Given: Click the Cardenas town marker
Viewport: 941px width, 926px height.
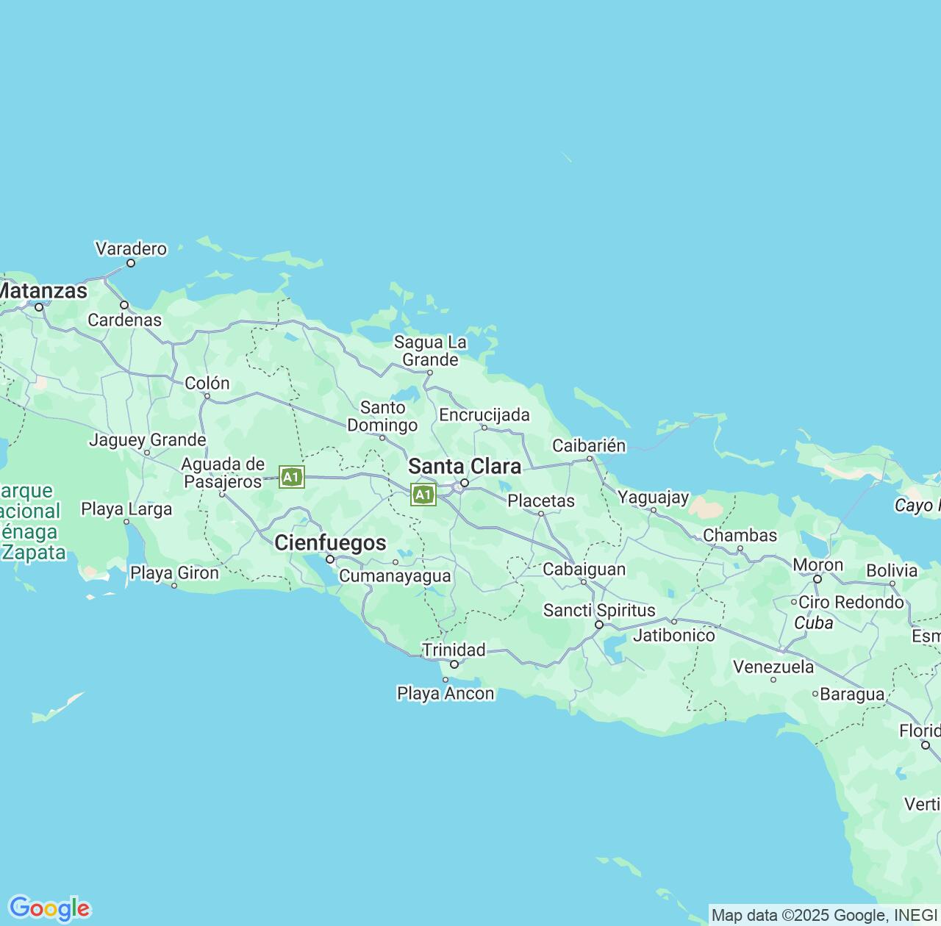Looking at the screenshot, I should [x=124, y=305].
